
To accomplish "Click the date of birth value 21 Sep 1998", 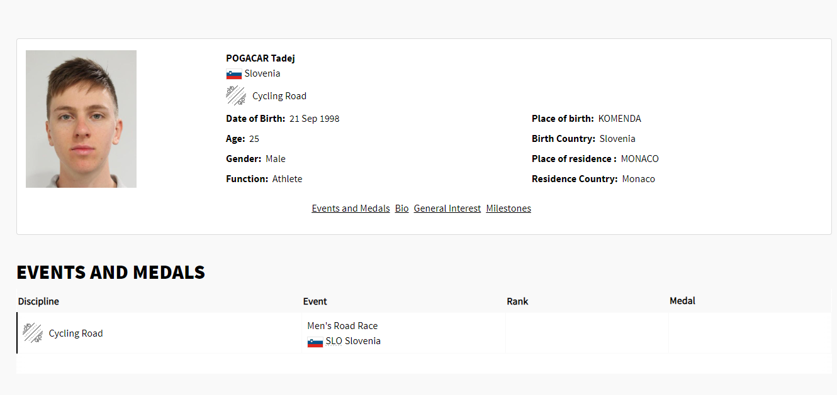I will 314,119.
